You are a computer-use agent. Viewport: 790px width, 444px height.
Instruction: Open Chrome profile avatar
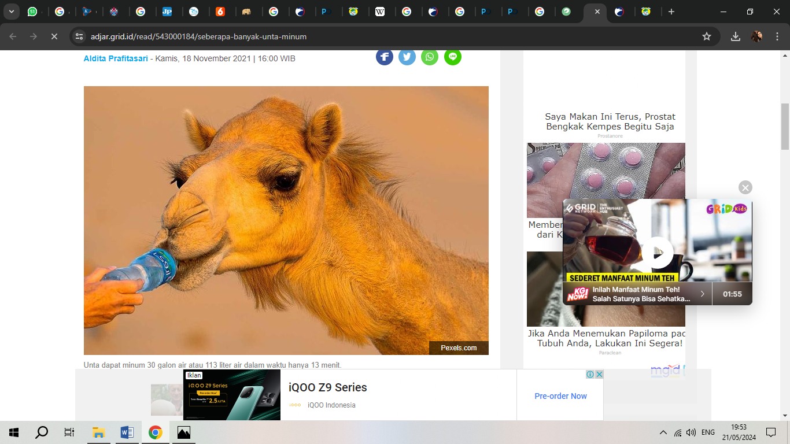[x=757, y=36]
